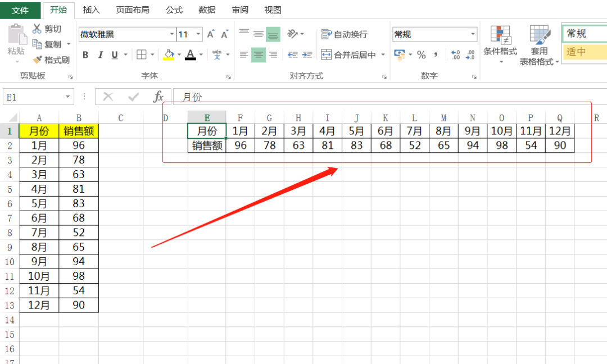Open merge options dropdown arrow
The width and height of the screenshot is (607, 364).
[383, 55]
